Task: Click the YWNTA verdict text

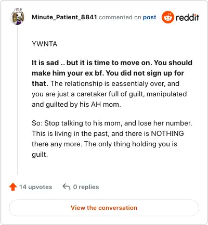Action: [45, 44]
